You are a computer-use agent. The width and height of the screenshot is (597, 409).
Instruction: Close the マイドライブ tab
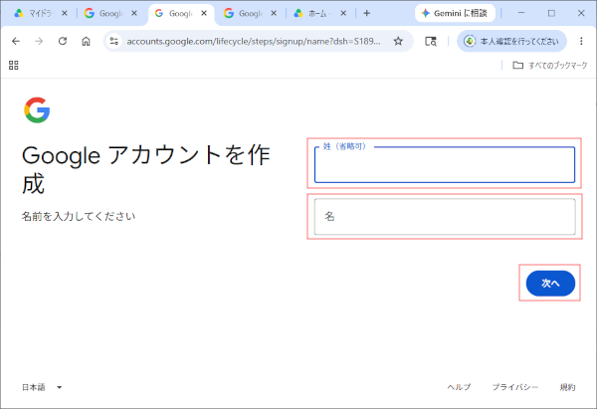65,13
